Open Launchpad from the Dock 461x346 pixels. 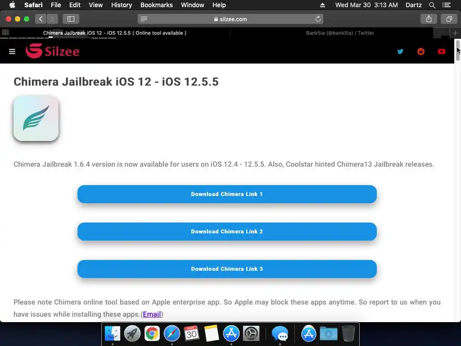132,334
